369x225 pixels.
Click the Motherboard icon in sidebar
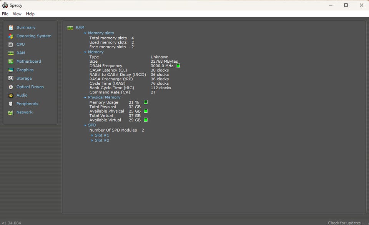coord(11,62)
